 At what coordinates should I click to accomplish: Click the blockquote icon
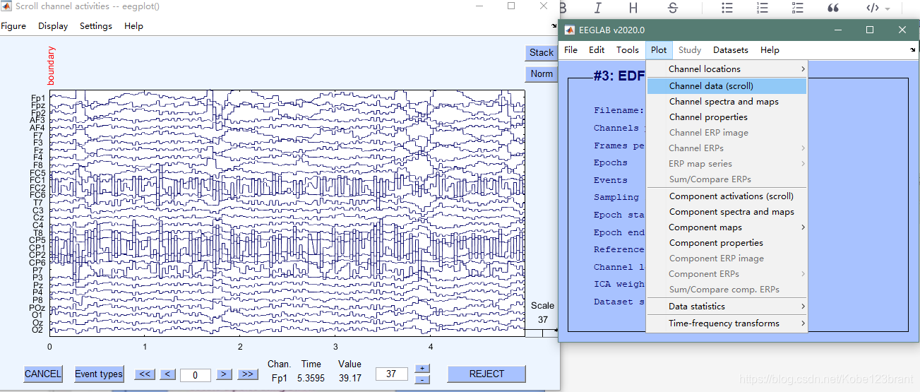coord(833,8)
